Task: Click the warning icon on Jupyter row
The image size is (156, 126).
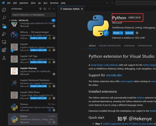Action: [x=50, y=50]
